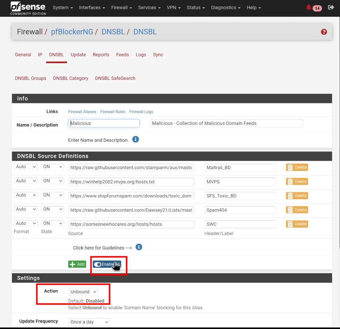Delete the SFS_Toxic_BD source row
This screenshot has height=329, width=340.
point(297,196)
